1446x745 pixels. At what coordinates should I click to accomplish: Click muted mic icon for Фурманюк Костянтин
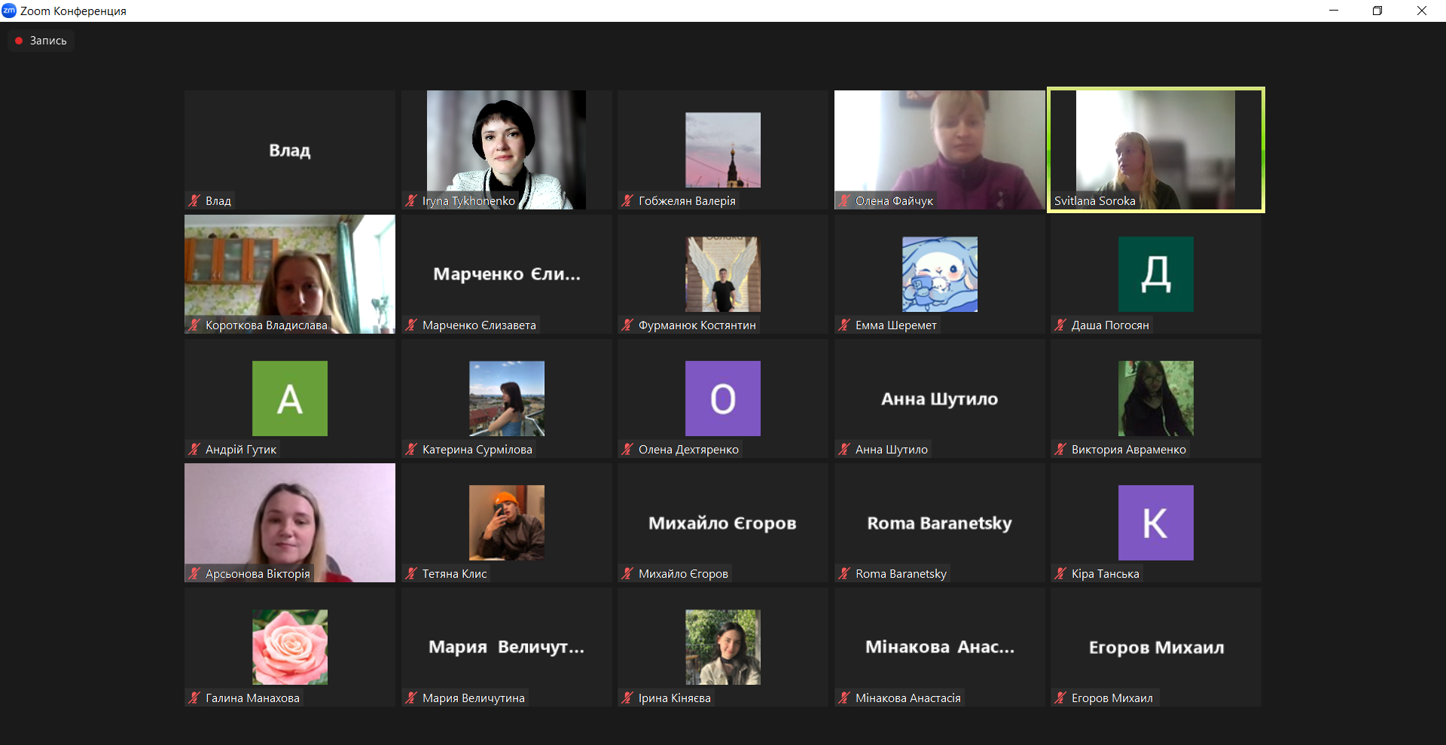click(627, 325)
